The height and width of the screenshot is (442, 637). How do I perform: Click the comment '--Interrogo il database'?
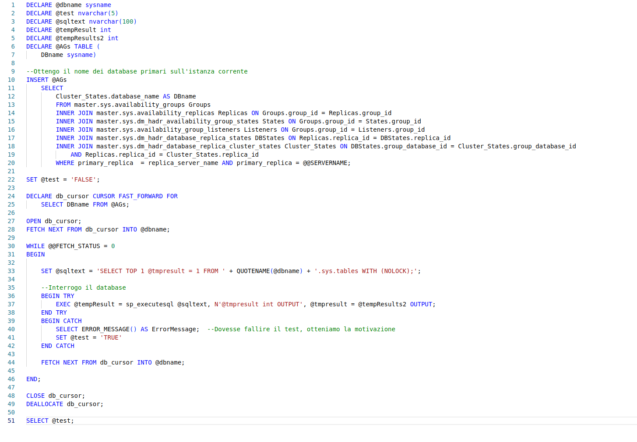[83, 288]
